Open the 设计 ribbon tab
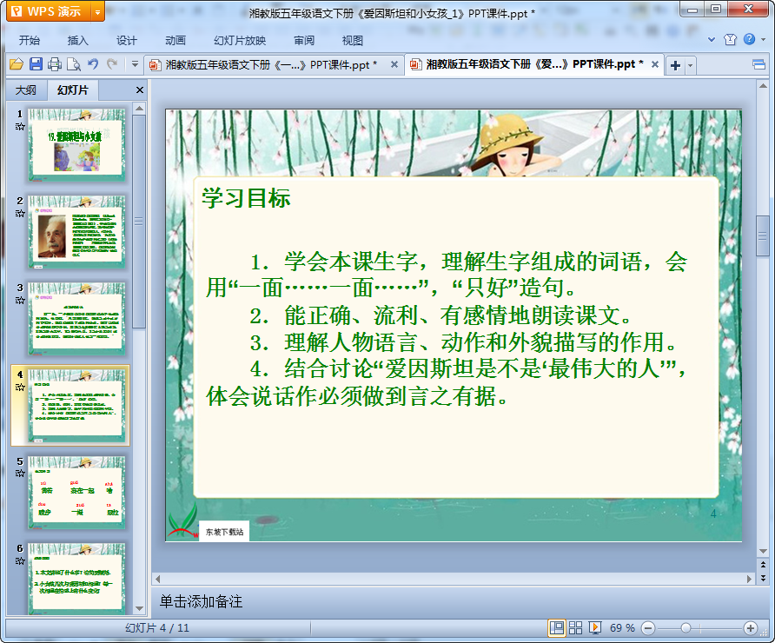 tap(127, 41)
